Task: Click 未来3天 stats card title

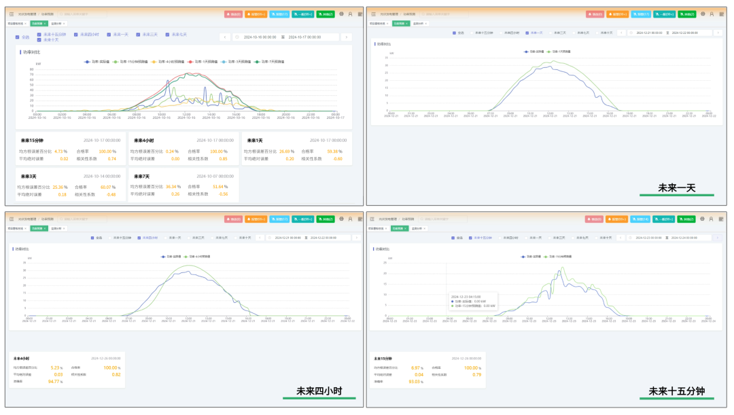Action: click(x=28, y=177)
